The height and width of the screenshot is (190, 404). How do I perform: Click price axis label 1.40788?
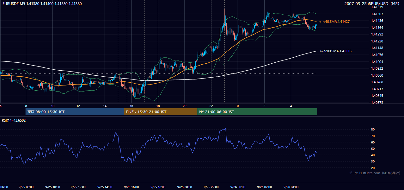pos(376,82)
